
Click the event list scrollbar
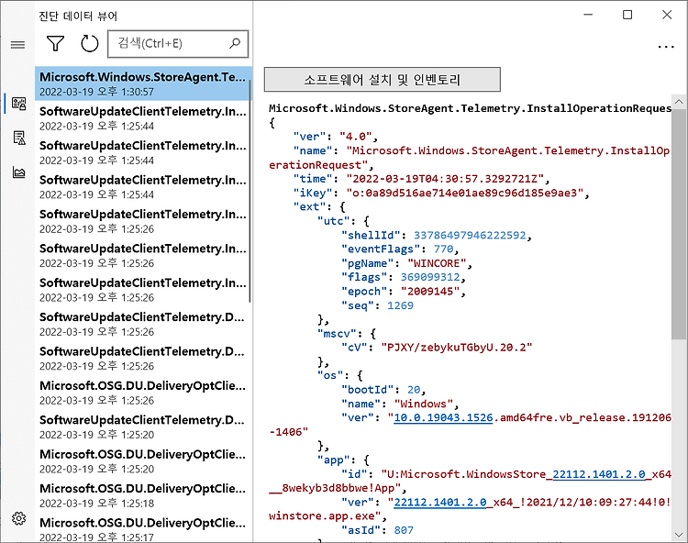click(x=250, y=191)
